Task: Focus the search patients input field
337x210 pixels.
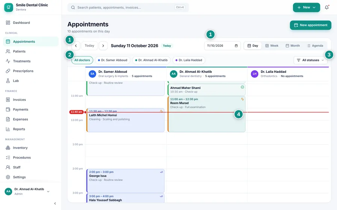Action: [x=128, y=7]
